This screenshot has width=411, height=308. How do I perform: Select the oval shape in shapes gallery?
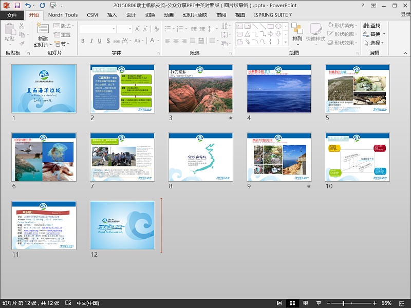coord(278,26)
